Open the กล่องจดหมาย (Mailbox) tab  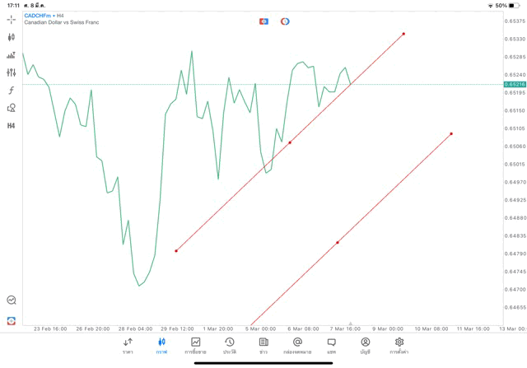297,346
